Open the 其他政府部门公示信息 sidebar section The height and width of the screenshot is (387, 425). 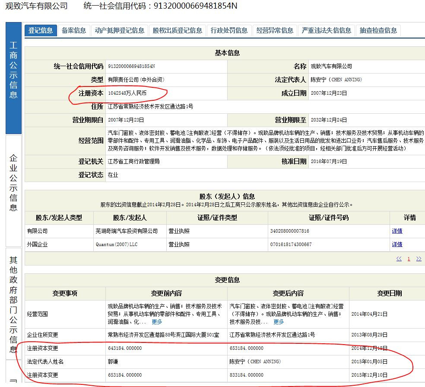pos(13,304)
